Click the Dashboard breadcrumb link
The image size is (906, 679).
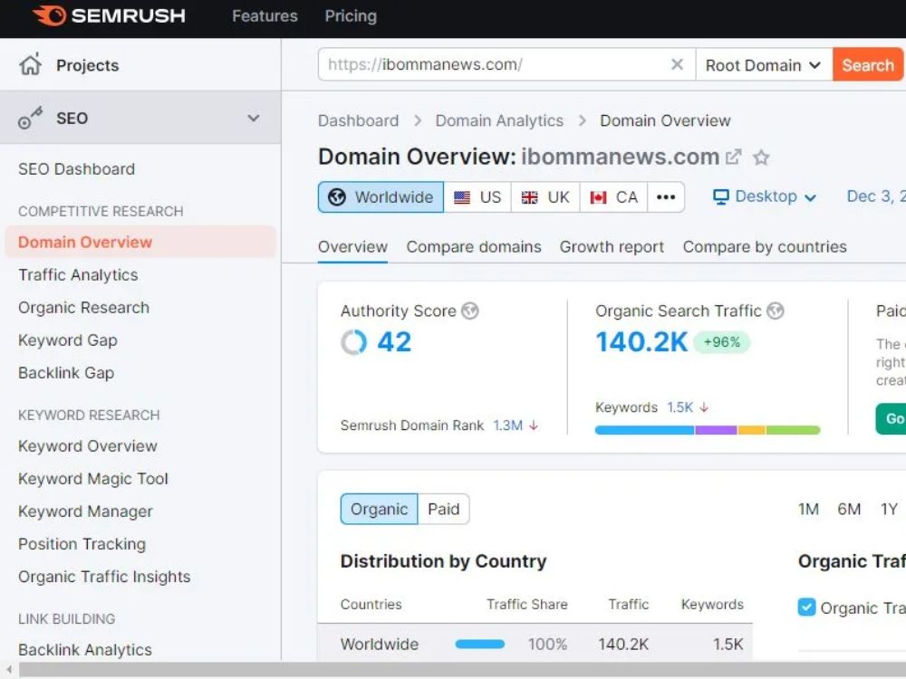(x=358, y=120)
